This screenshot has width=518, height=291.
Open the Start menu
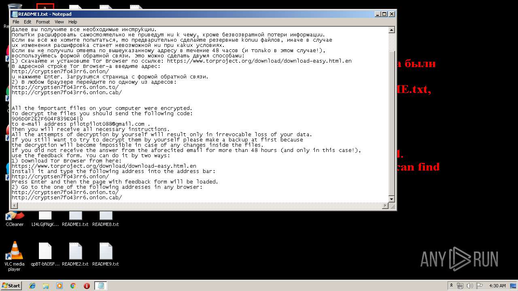(x=11, y=285)
